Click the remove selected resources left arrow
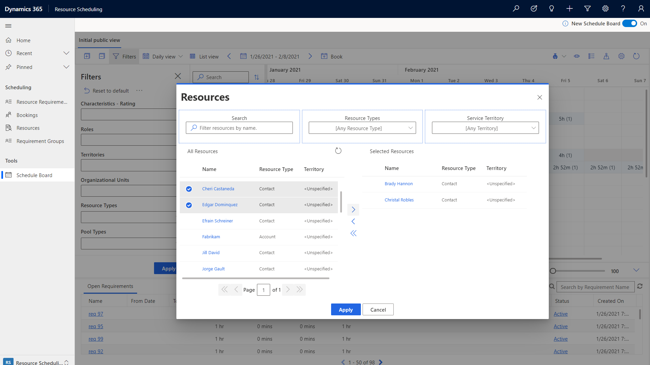 point(353,221)
